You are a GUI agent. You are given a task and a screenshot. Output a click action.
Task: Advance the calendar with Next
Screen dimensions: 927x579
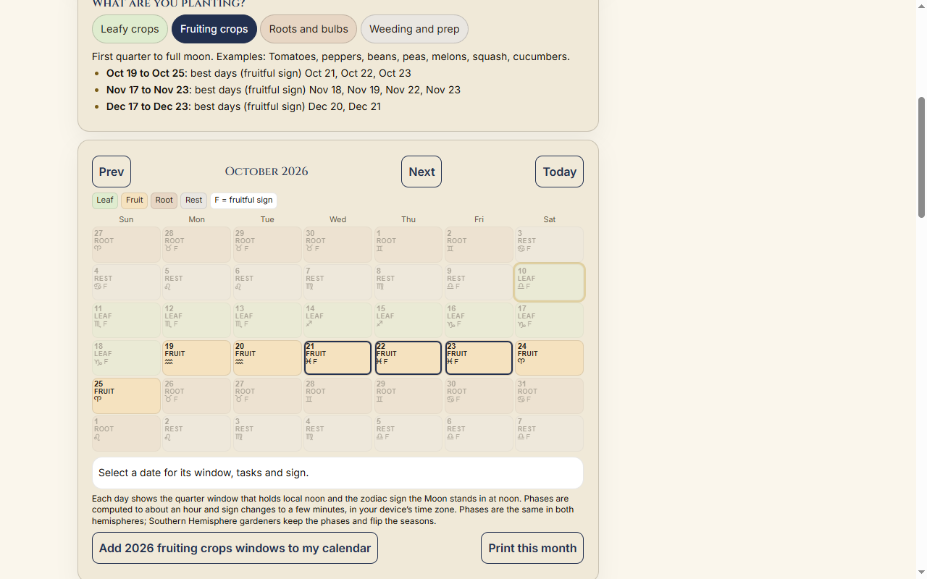coord(421,172)
